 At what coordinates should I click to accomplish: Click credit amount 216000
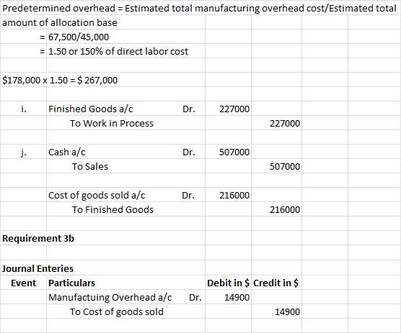285,209
